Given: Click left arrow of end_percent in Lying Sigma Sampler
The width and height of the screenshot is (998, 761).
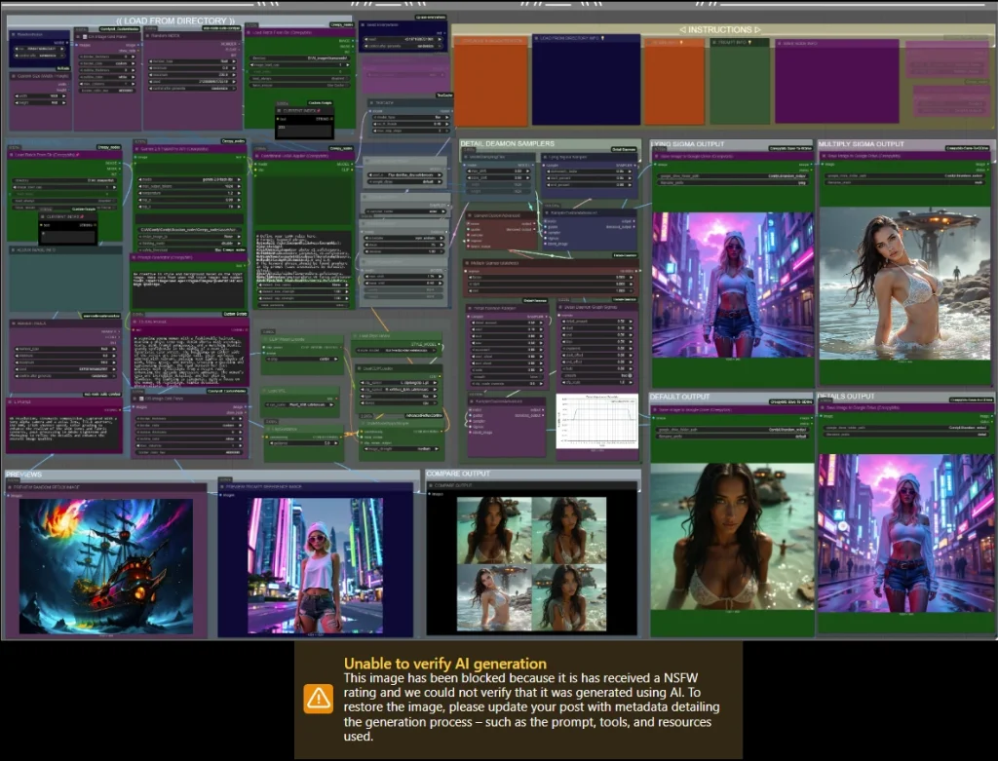Looking at the screenshot, I should (x=548, y=184).
